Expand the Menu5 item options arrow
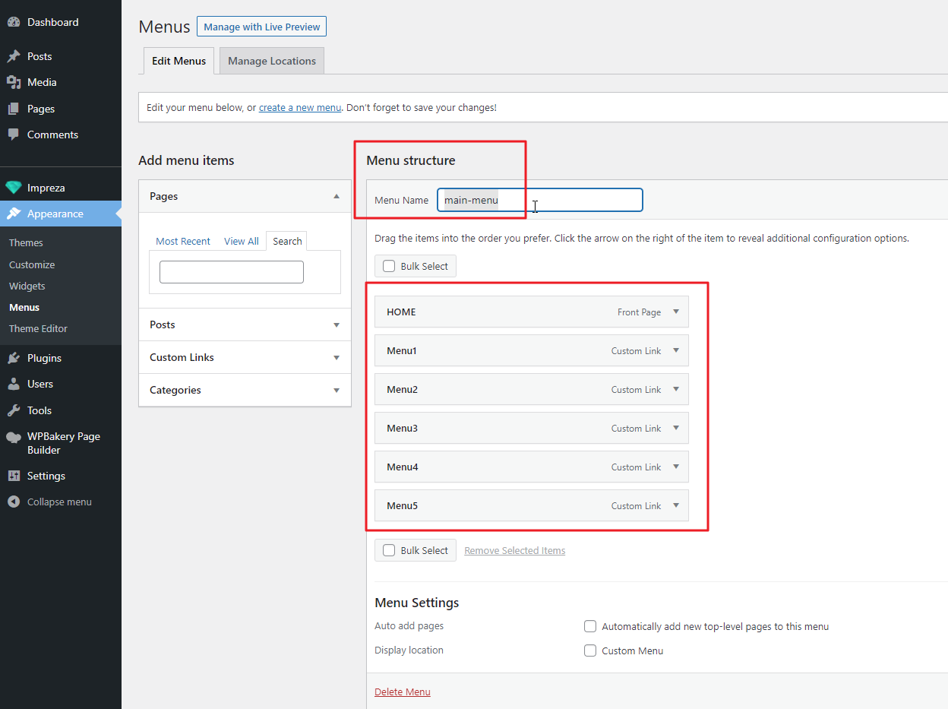The image size is (948, 709). click(x=676, y=505)
